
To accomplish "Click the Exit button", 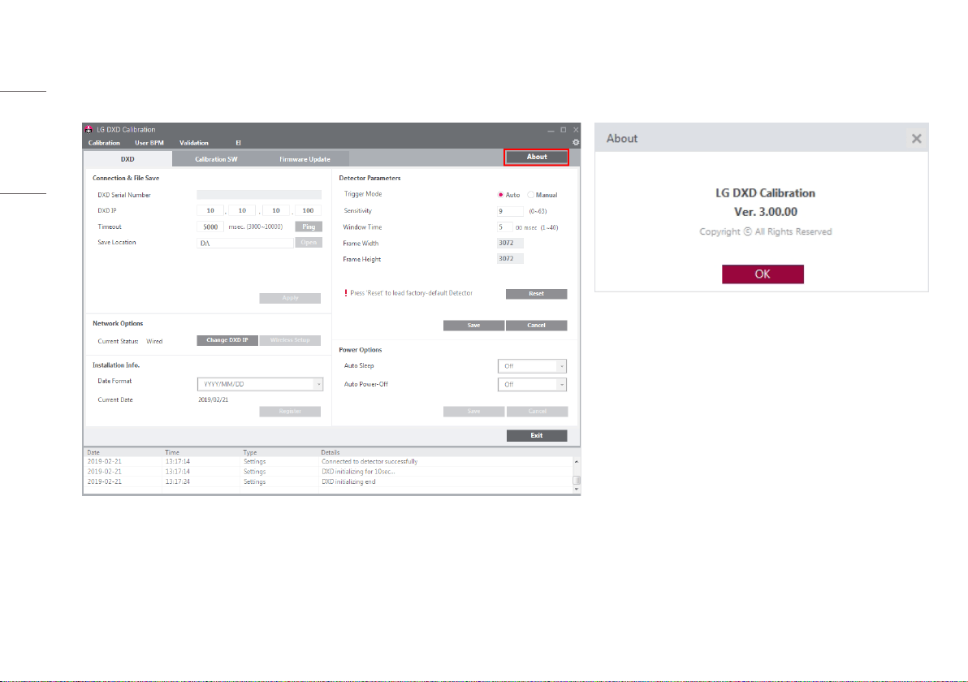I will pyautogui.click(x=537, y=436).
